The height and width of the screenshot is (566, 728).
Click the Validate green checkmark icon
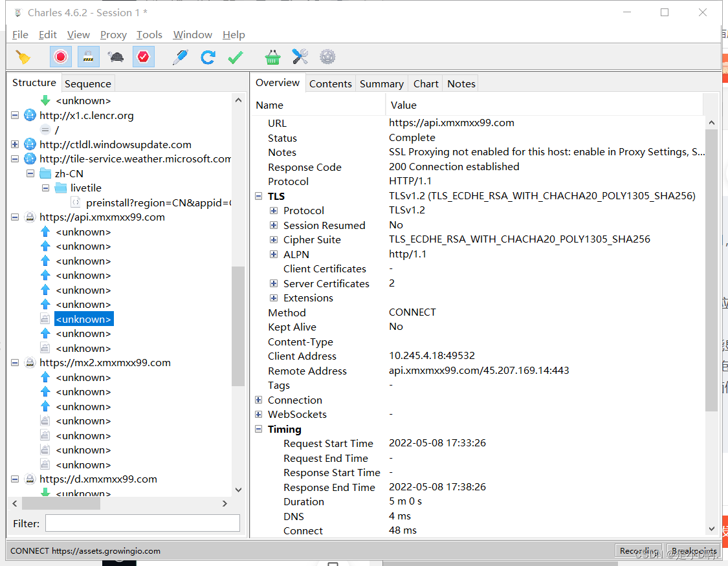click(x=236, y=57)
